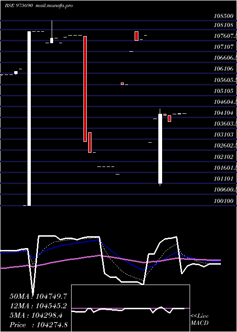Viewport: 237px width, 332px height.
Task: Select the 107107 price axis label
Action: [224, 47]
